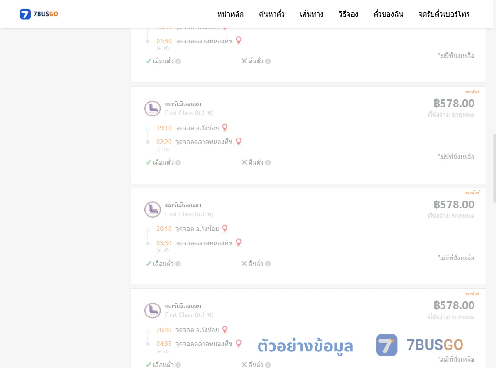This screenshot has width=496, height=368.
Task: Click info icon for เลื่อนตั๋ว in 20:10 trip
Action: coord(178,264)
